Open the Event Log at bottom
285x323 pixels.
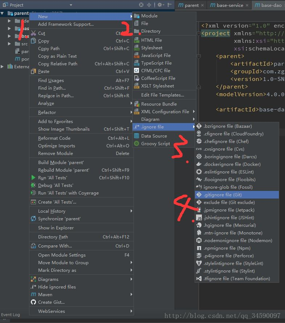point(11,315)
